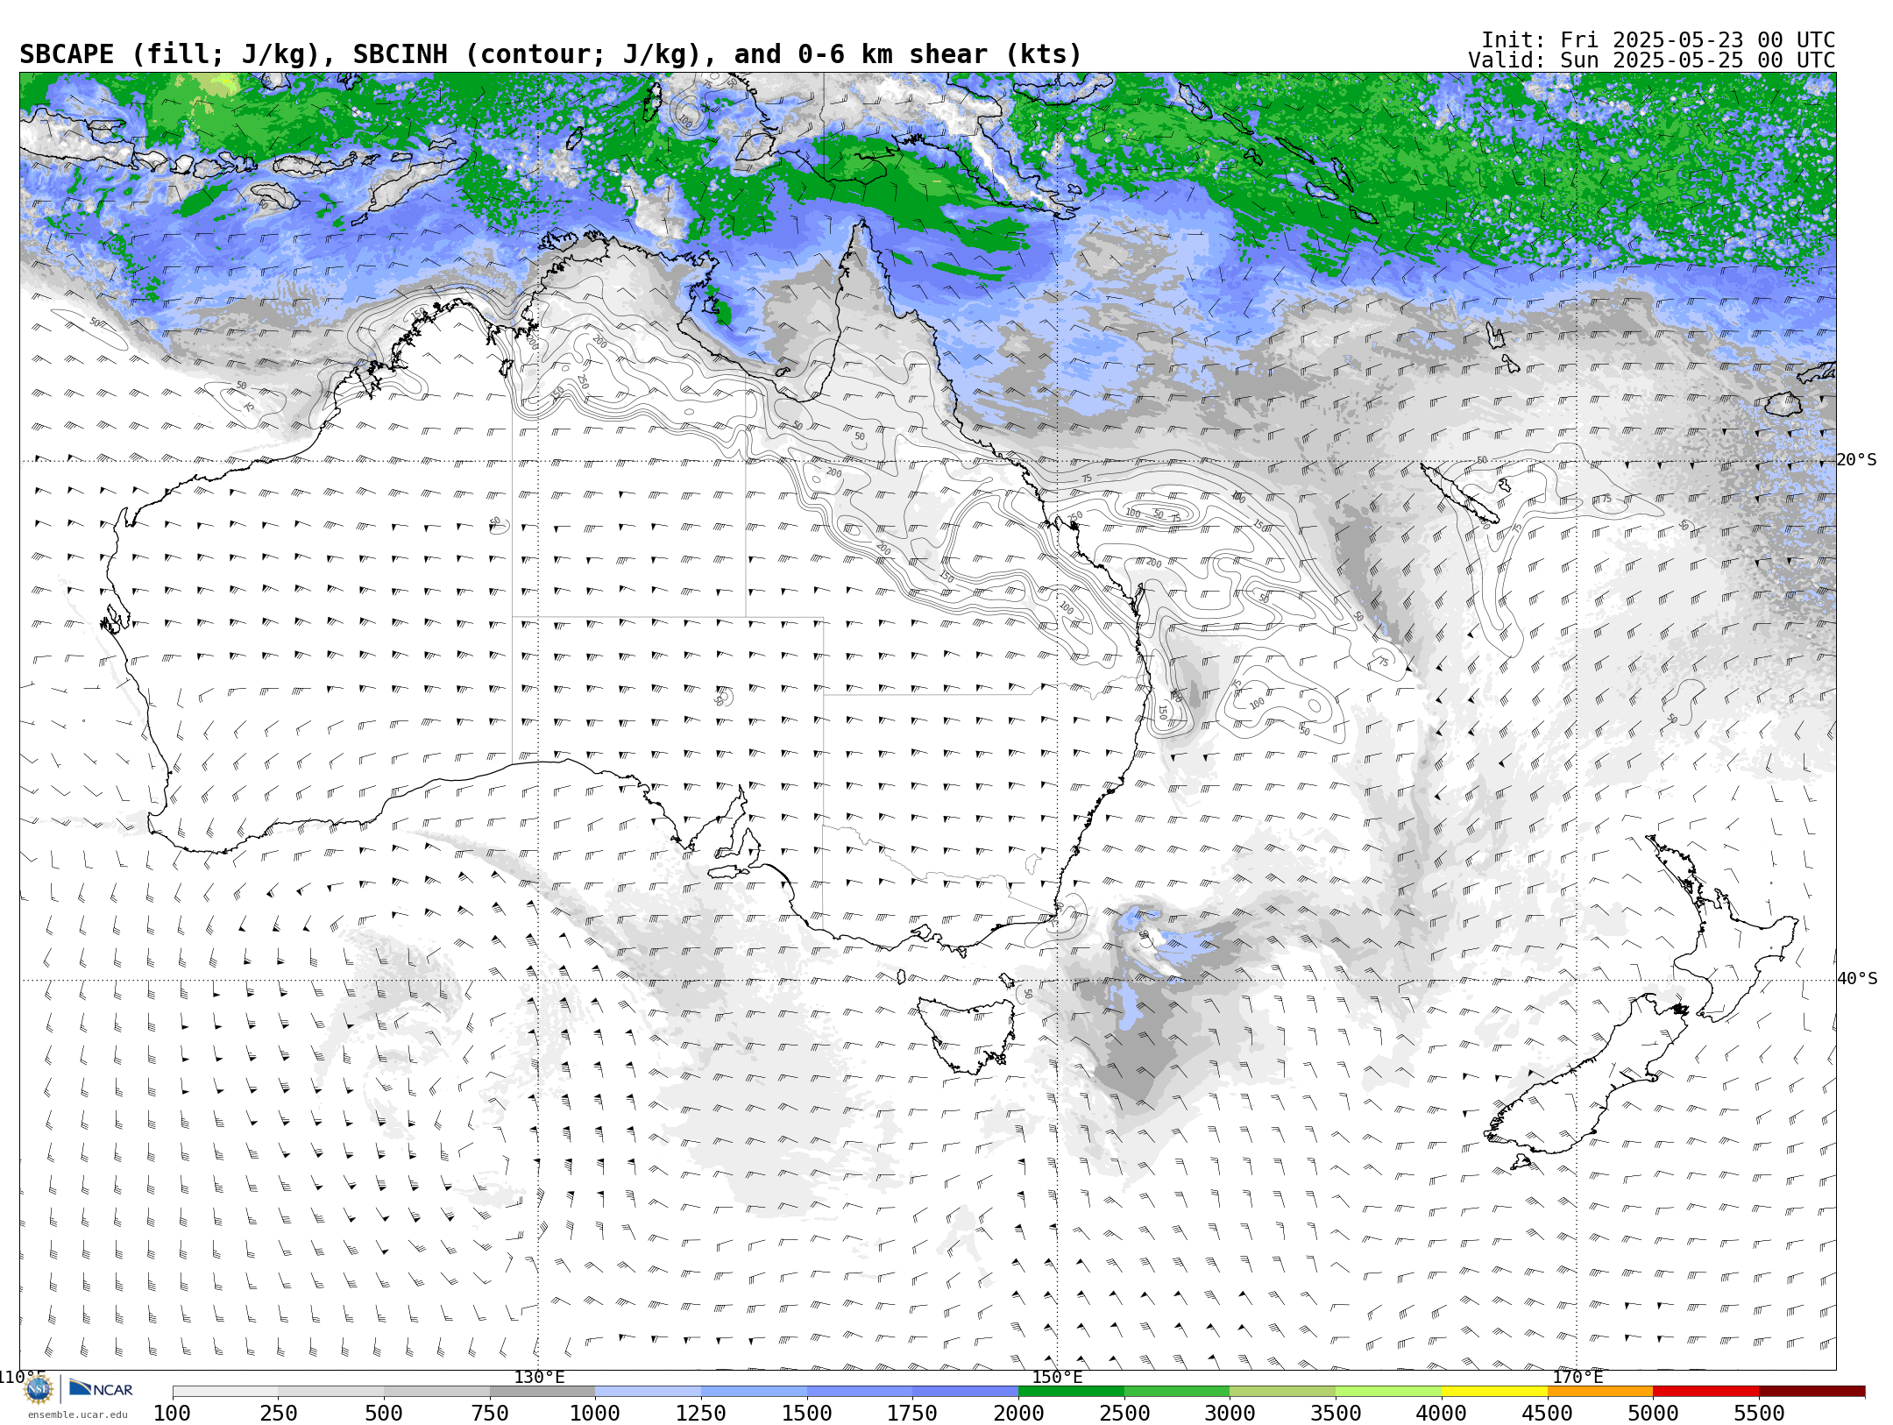Image resolution: width=1893 pixels, height=1425 pixels.
Task: Click the 4500 color bar label
Action: click(x=1547, y=1414)
